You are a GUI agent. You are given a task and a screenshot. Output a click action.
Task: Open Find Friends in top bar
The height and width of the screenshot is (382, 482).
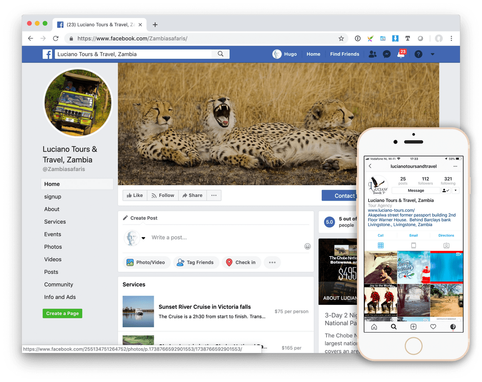tap(345, 54)
